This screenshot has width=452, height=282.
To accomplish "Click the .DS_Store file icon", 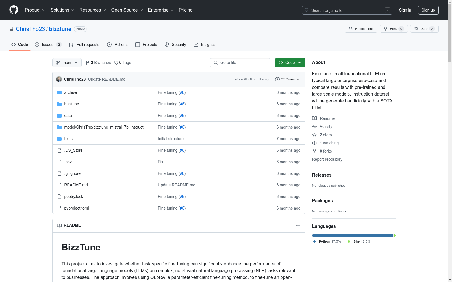I will point(59,150).
